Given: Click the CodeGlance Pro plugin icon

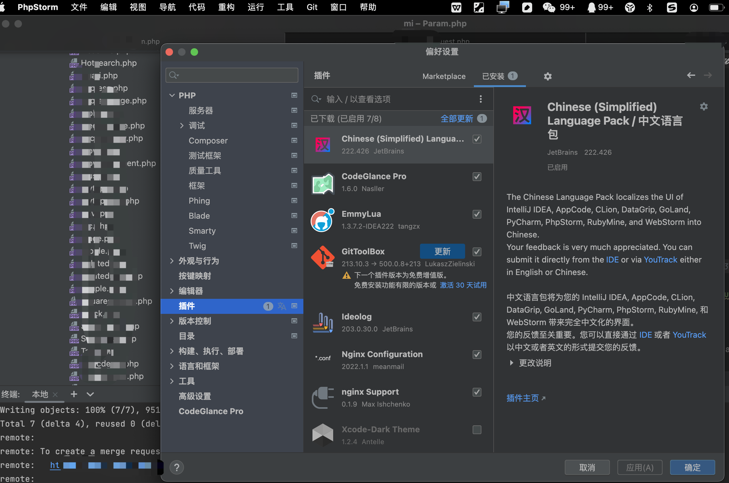Looking at the screenshot, I should [323, 183].
